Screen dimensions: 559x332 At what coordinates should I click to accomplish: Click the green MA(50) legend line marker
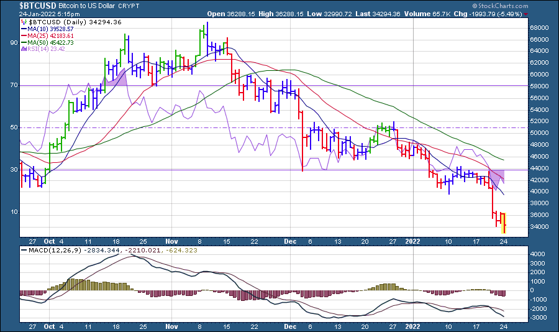tap(22, 42)
